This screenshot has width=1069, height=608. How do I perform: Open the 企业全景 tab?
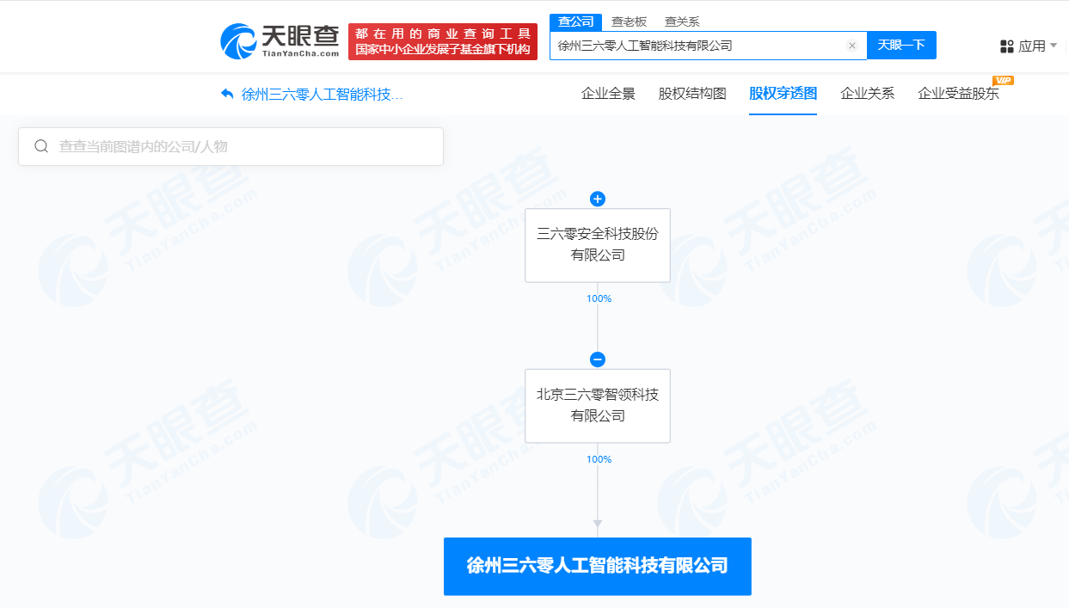pyautogui.click(x=608, y=94)
